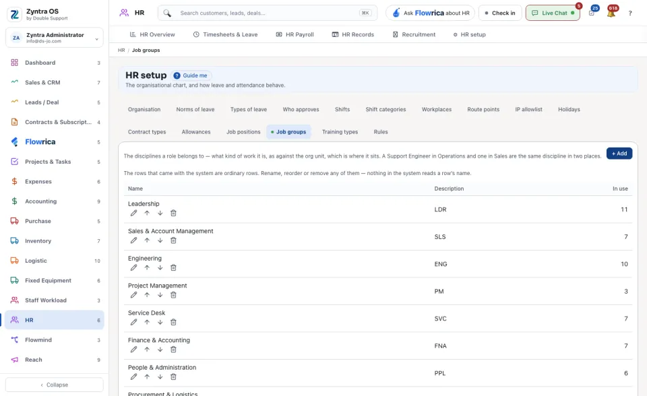Edit Project Management job group
Viewport: 647px width, 396px height.
133,295
